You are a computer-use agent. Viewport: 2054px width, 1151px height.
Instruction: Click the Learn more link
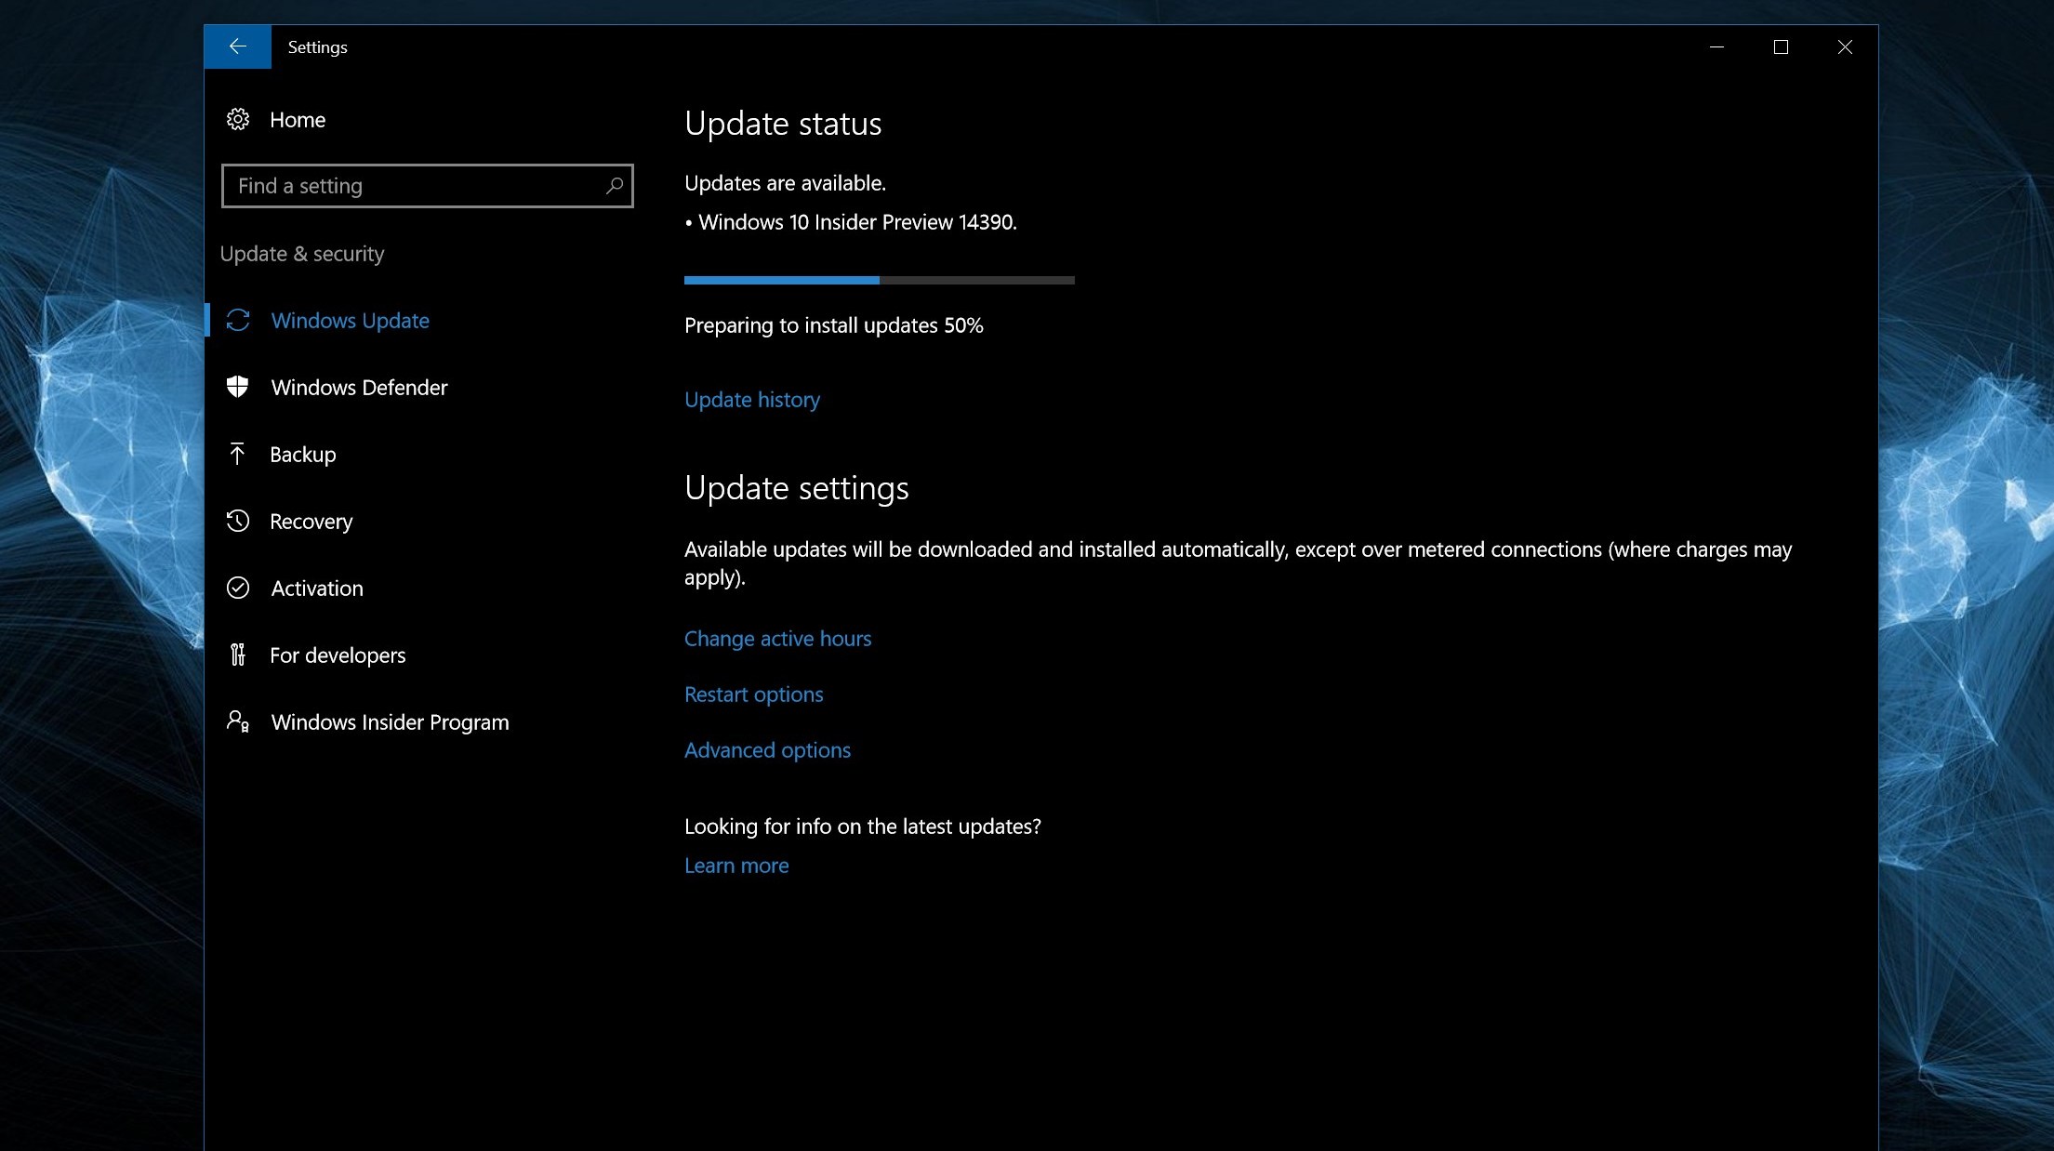point(735,866)
